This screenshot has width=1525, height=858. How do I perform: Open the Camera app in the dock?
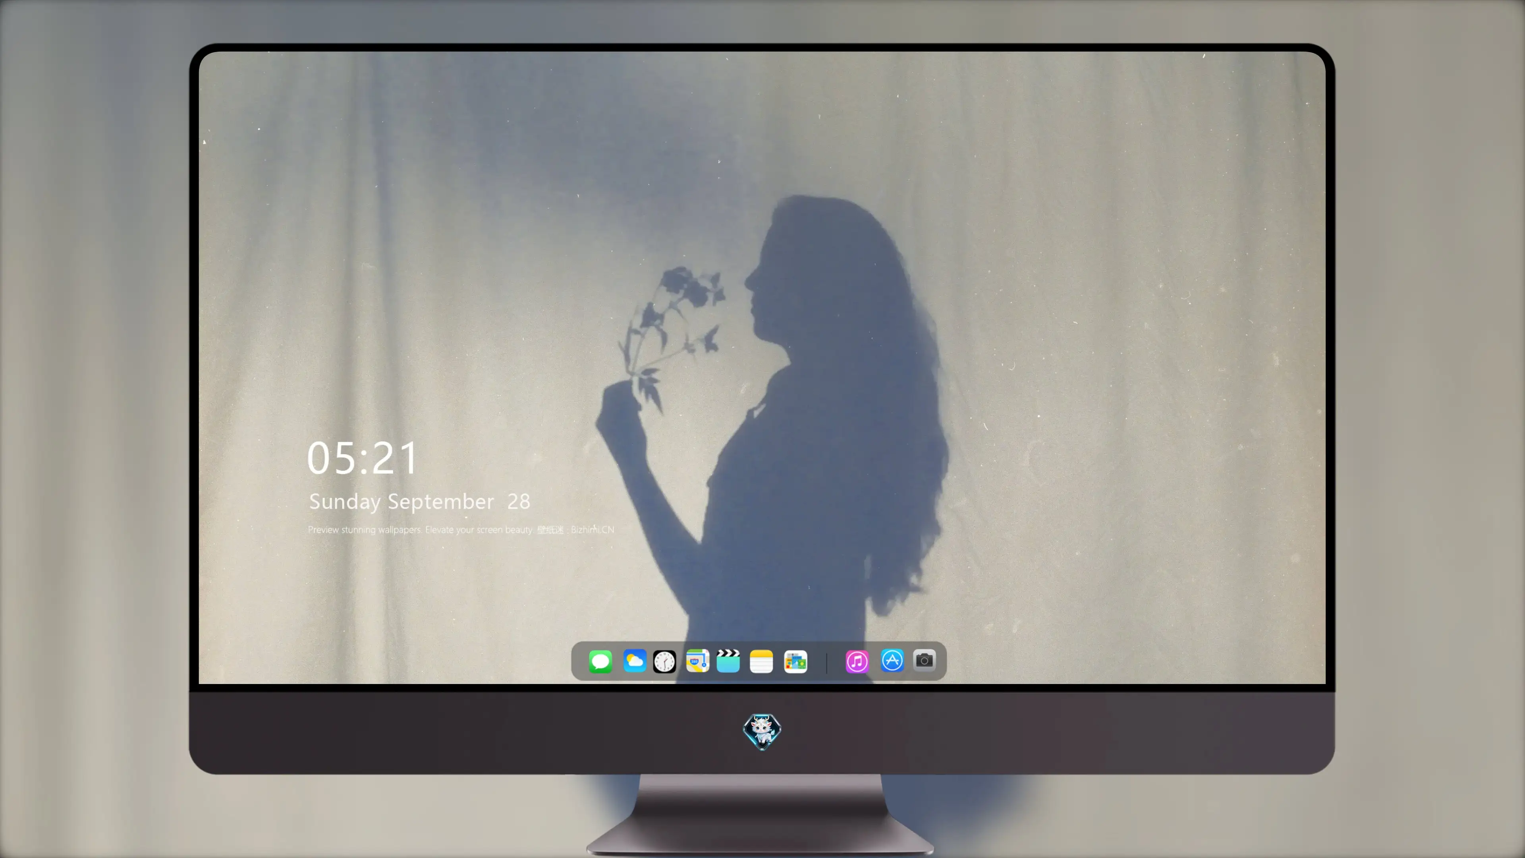coord(924,660)
